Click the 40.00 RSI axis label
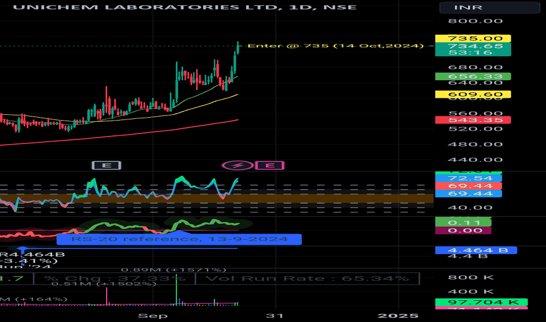Viewport: 546px width, 322px height. click(x=470, y=208)
